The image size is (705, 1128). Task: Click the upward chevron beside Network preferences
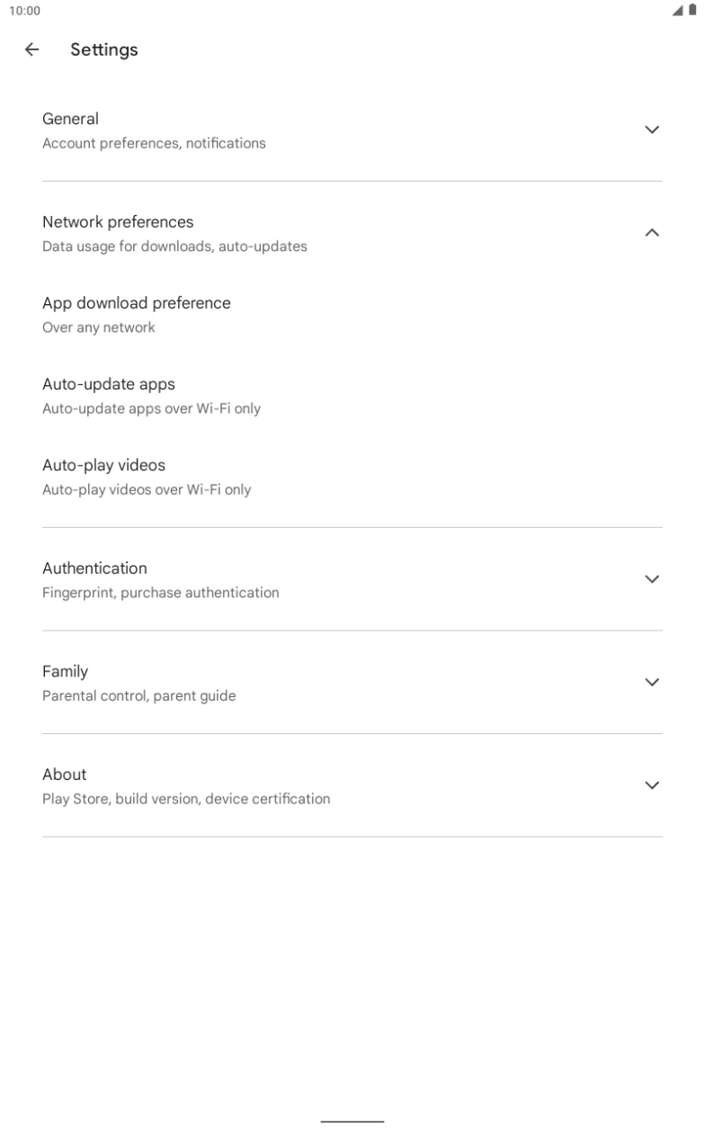click(651, 231)
